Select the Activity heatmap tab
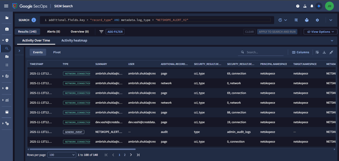The height and width of the screenshot is (161, 339). pos(74,40)
